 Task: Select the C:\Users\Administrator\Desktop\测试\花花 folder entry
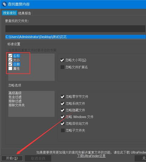(x=75, y=37)
